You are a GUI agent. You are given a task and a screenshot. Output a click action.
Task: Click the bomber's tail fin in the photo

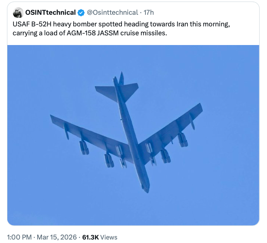pyautogui.click(x=121, y=79)
